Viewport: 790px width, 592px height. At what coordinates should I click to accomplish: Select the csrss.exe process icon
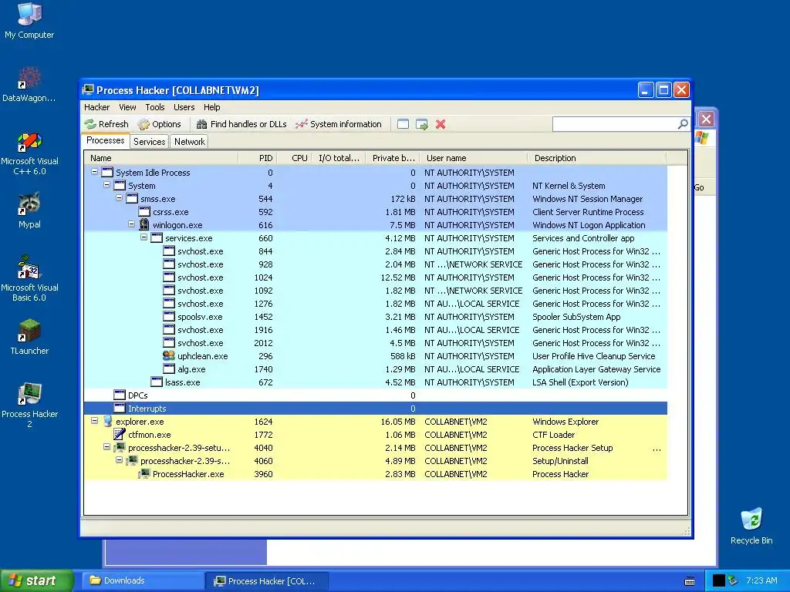click(144, 211)
